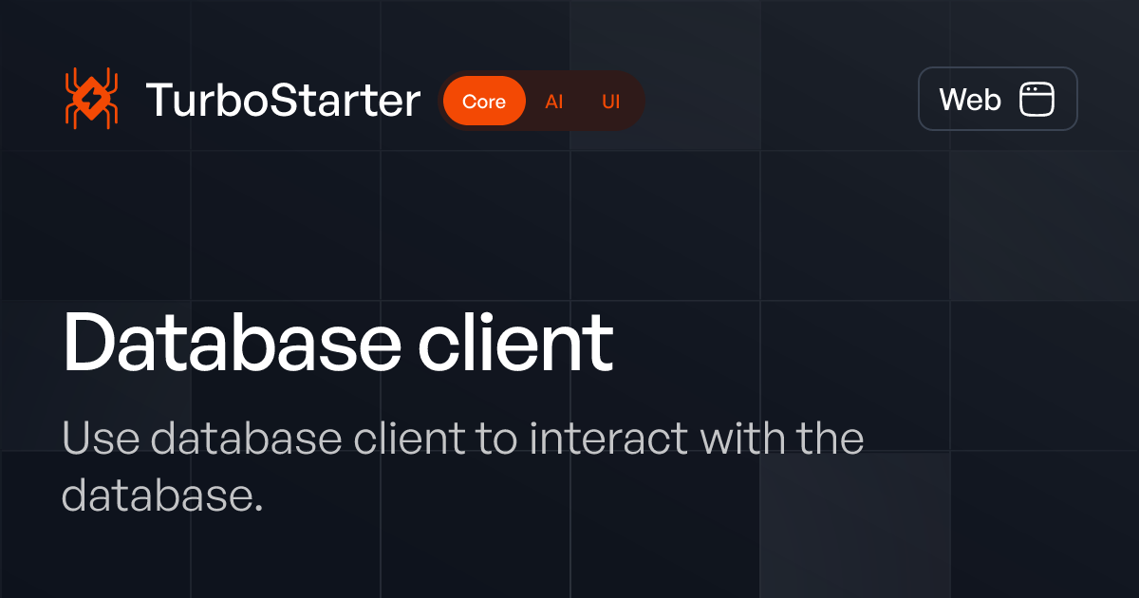The image size is (1139, 598).
Task: Click the Database client page heading
Action: [339, 344]
